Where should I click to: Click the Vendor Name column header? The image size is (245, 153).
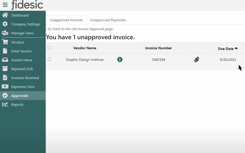tap(85, 48)
